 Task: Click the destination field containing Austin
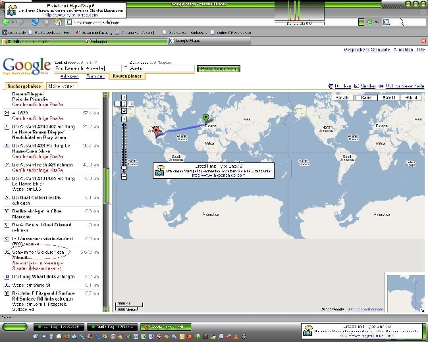click(162, 68)
